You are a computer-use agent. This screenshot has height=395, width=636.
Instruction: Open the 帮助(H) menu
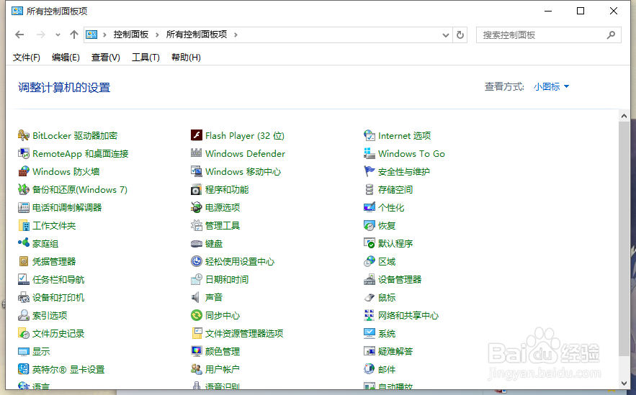pyautogui.click(x=186, y=57)
